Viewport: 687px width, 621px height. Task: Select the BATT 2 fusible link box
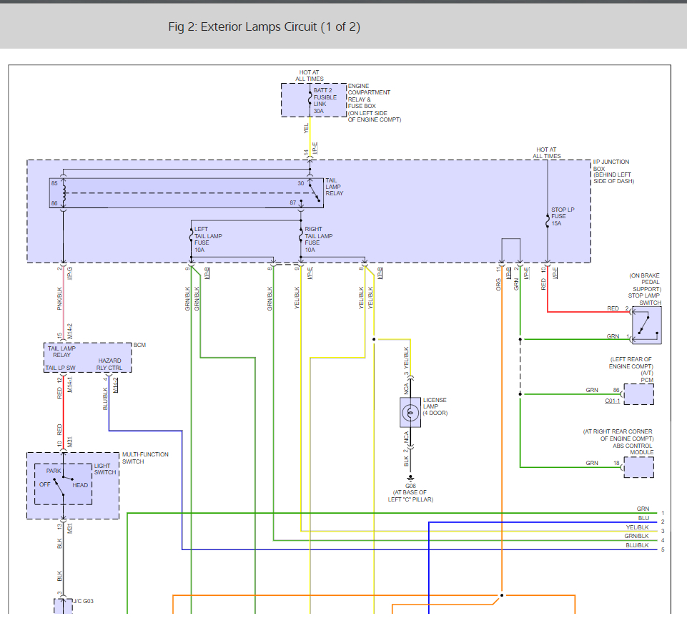(312, 100)
